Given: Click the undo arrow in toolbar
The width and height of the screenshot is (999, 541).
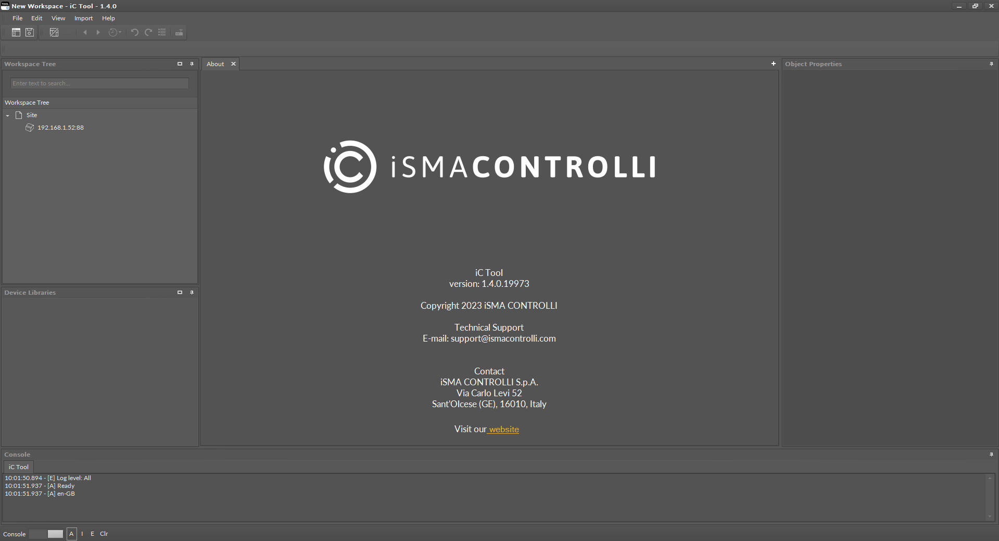Looking at the screenshot, I should 134,32.
